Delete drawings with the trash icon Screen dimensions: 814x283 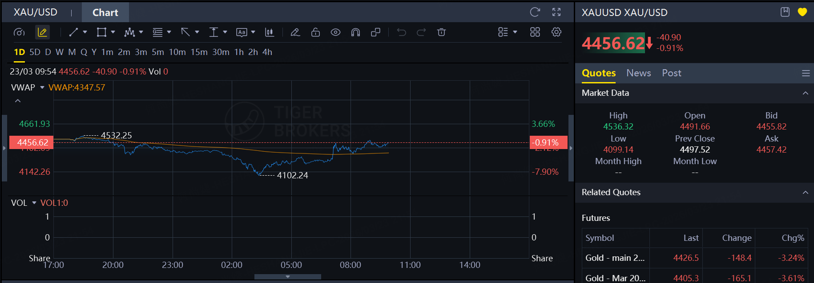[441, 32]
